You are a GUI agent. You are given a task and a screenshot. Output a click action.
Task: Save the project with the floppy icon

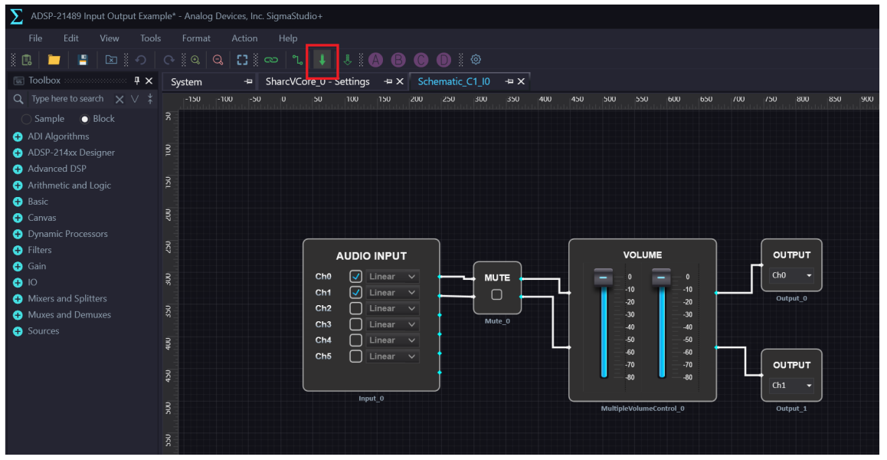click(83, 60)
